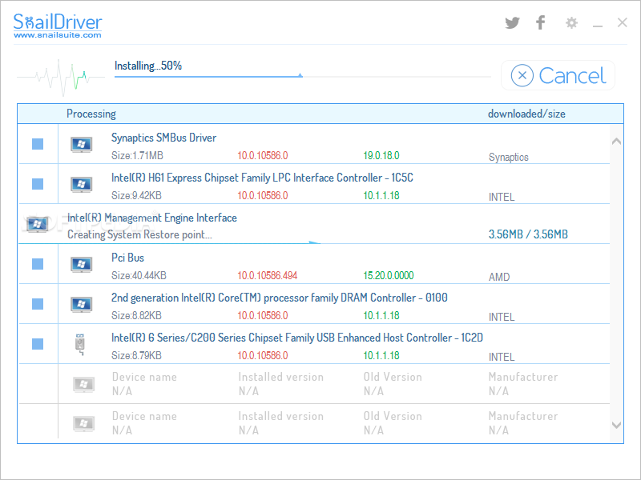Toggle H61 Express Chipset LPC checkbox
Screen dimensions: 641x480
click(x=38, y=184)
